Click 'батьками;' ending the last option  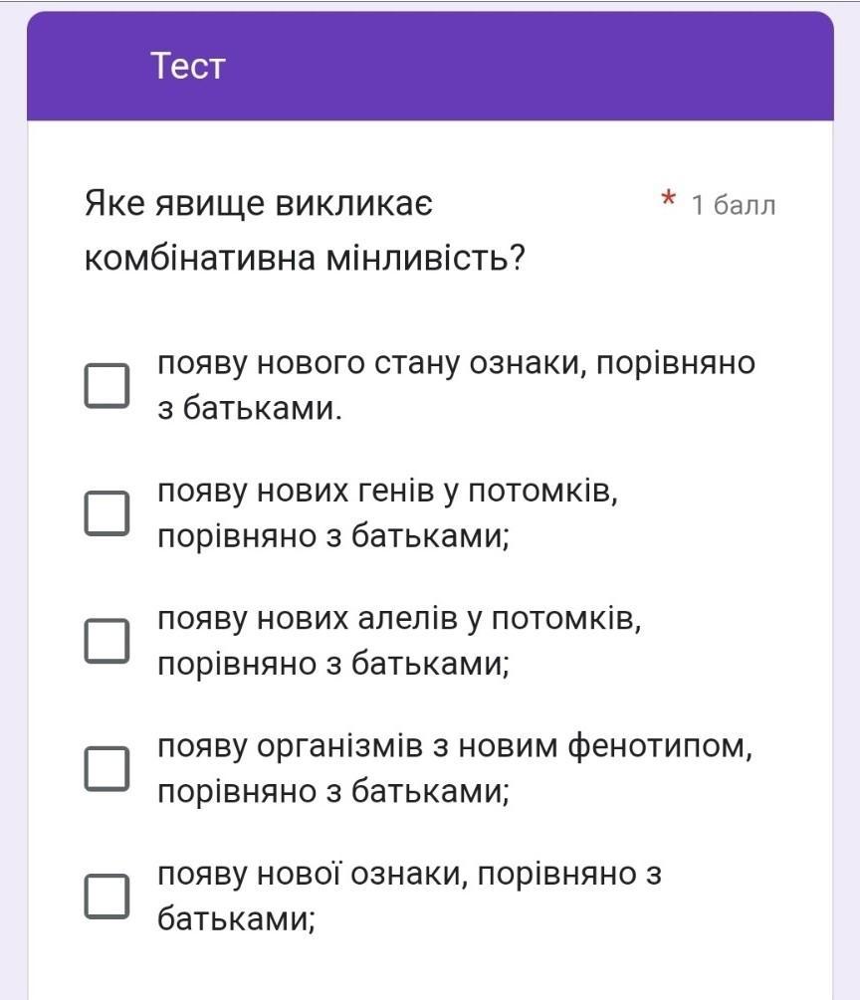tap(236, 919)
